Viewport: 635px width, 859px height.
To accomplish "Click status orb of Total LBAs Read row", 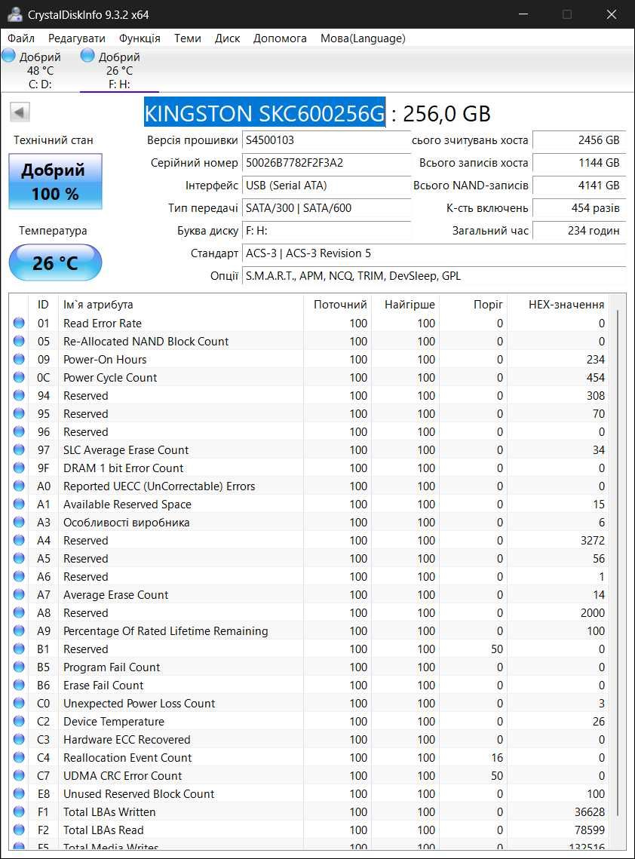I will click(x=19, y=829).
